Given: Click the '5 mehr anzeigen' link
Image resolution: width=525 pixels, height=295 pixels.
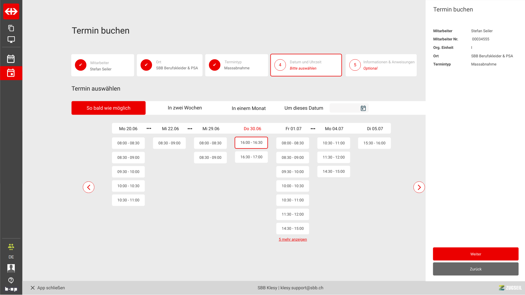Looking at the screenshot, I should point(293,240).
